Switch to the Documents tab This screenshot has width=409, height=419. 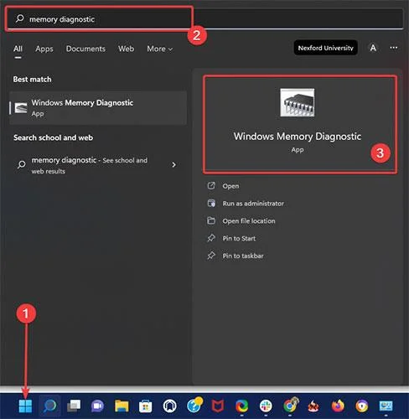pyautogui.click(x=85, y=49)
